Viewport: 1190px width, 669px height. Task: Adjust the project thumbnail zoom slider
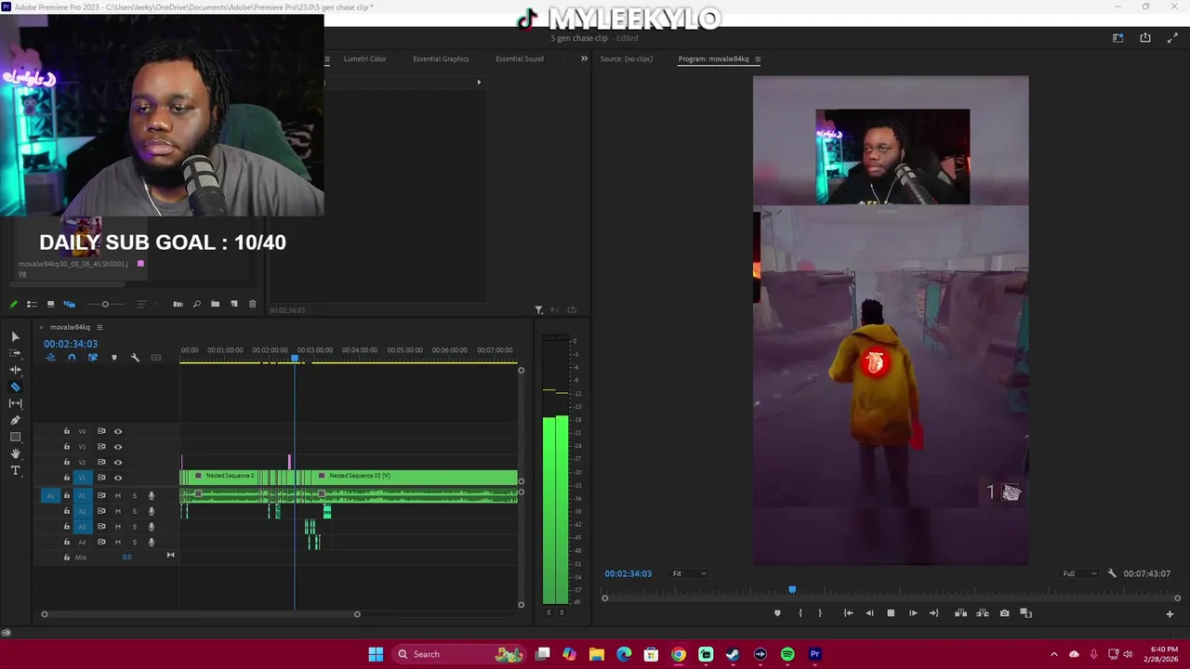tap(105, 304)
